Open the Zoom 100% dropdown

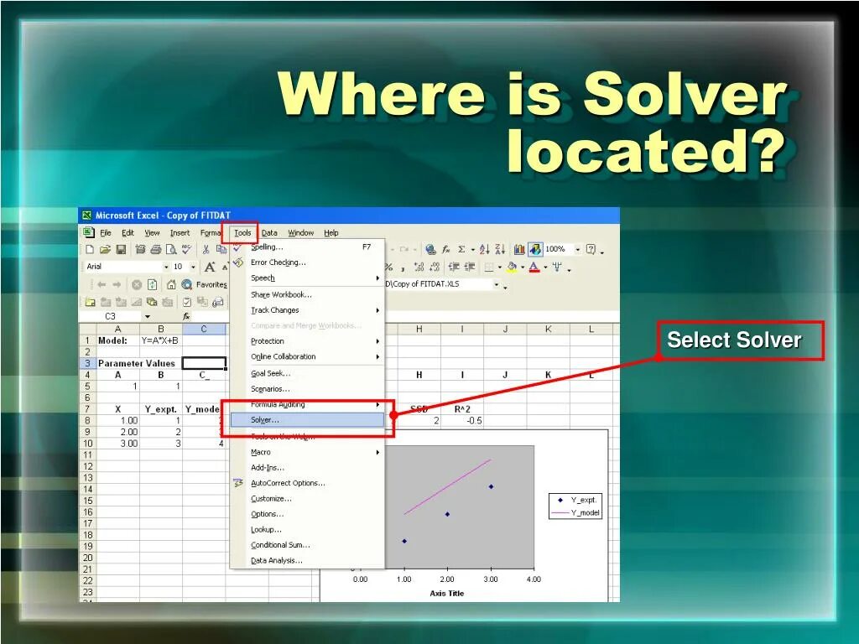[x=578, y=250]
